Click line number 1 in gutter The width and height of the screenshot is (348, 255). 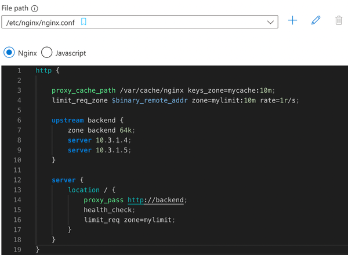(19, 71)
